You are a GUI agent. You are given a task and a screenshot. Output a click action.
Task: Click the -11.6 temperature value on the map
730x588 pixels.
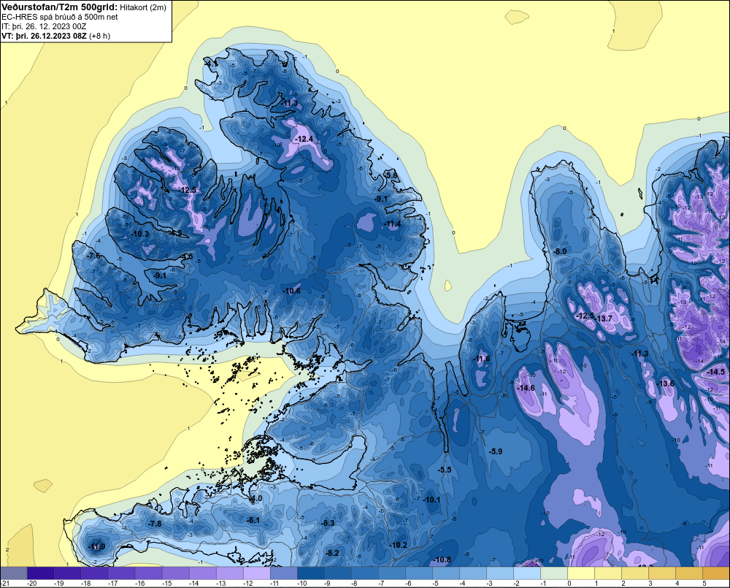pos(481,359)
